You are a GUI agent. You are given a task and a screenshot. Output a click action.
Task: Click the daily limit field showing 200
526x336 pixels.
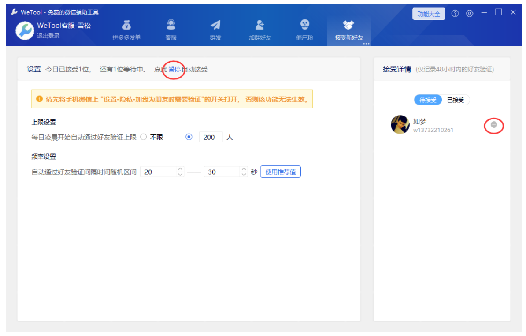click(211, 137)
